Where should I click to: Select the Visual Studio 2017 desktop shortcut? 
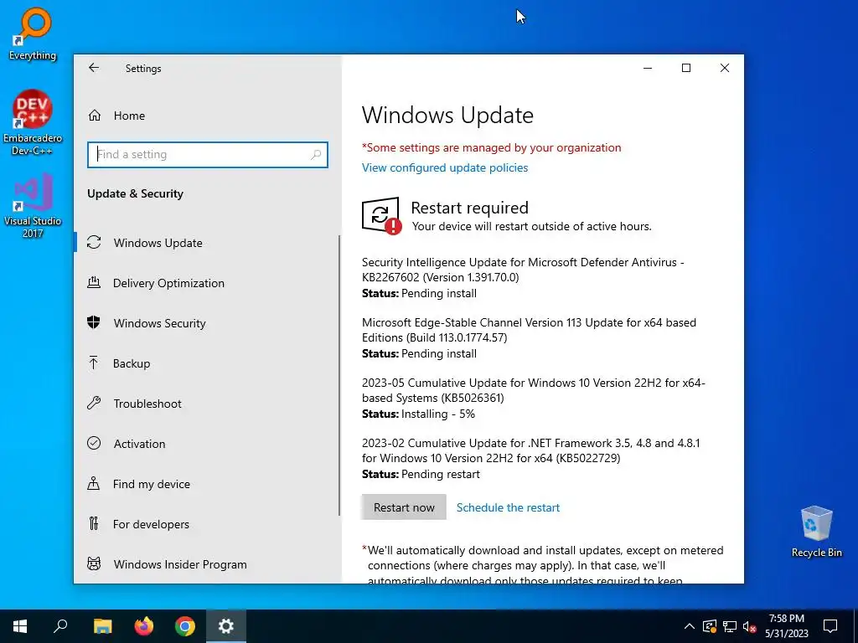point(33,206)
